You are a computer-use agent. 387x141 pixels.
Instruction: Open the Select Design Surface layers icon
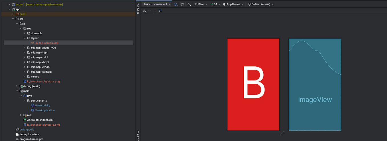click(x=176, y=4)
